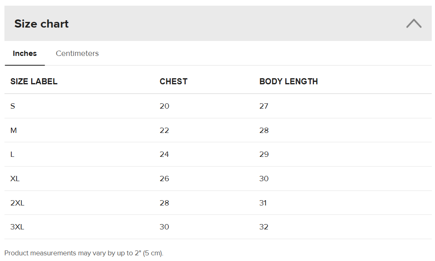Click body length value 31 for 2XL
The height and width of the screenshot is (261, 435).
pos(263,203)
